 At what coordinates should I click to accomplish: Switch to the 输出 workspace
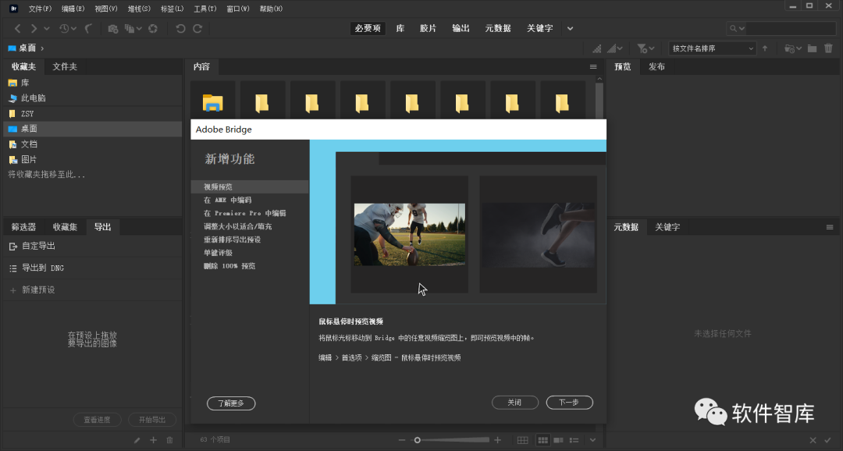(461, 29)
